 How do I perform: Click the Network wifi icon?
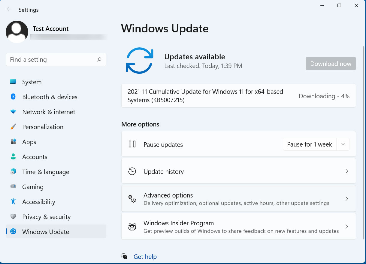tap(13, 112)
